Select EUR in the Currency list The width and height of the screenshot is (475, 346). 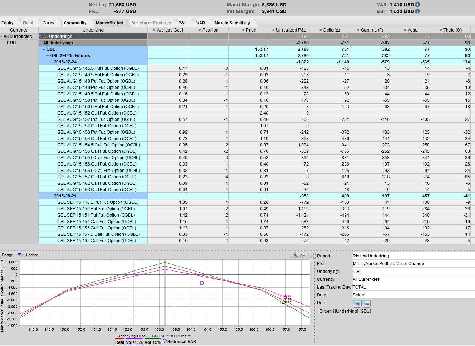12,43
